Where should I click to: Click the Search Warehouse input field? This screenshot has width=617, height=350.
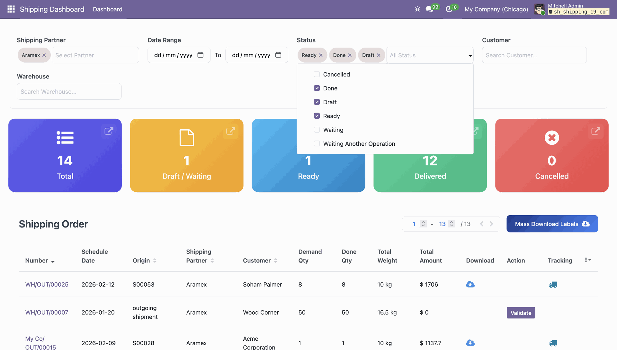tap(69, 92)
